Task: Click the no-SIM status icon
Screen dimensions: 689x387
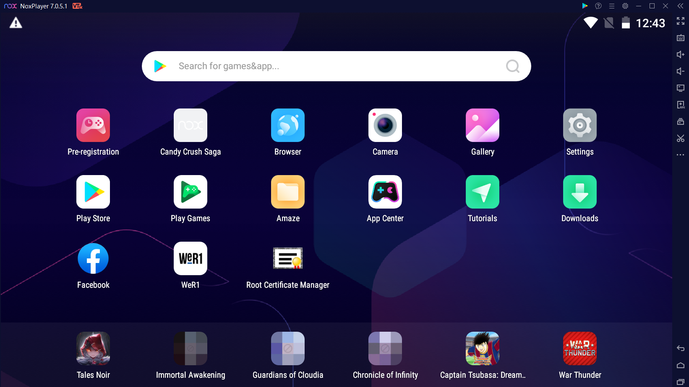Action: tap(609, 23)
